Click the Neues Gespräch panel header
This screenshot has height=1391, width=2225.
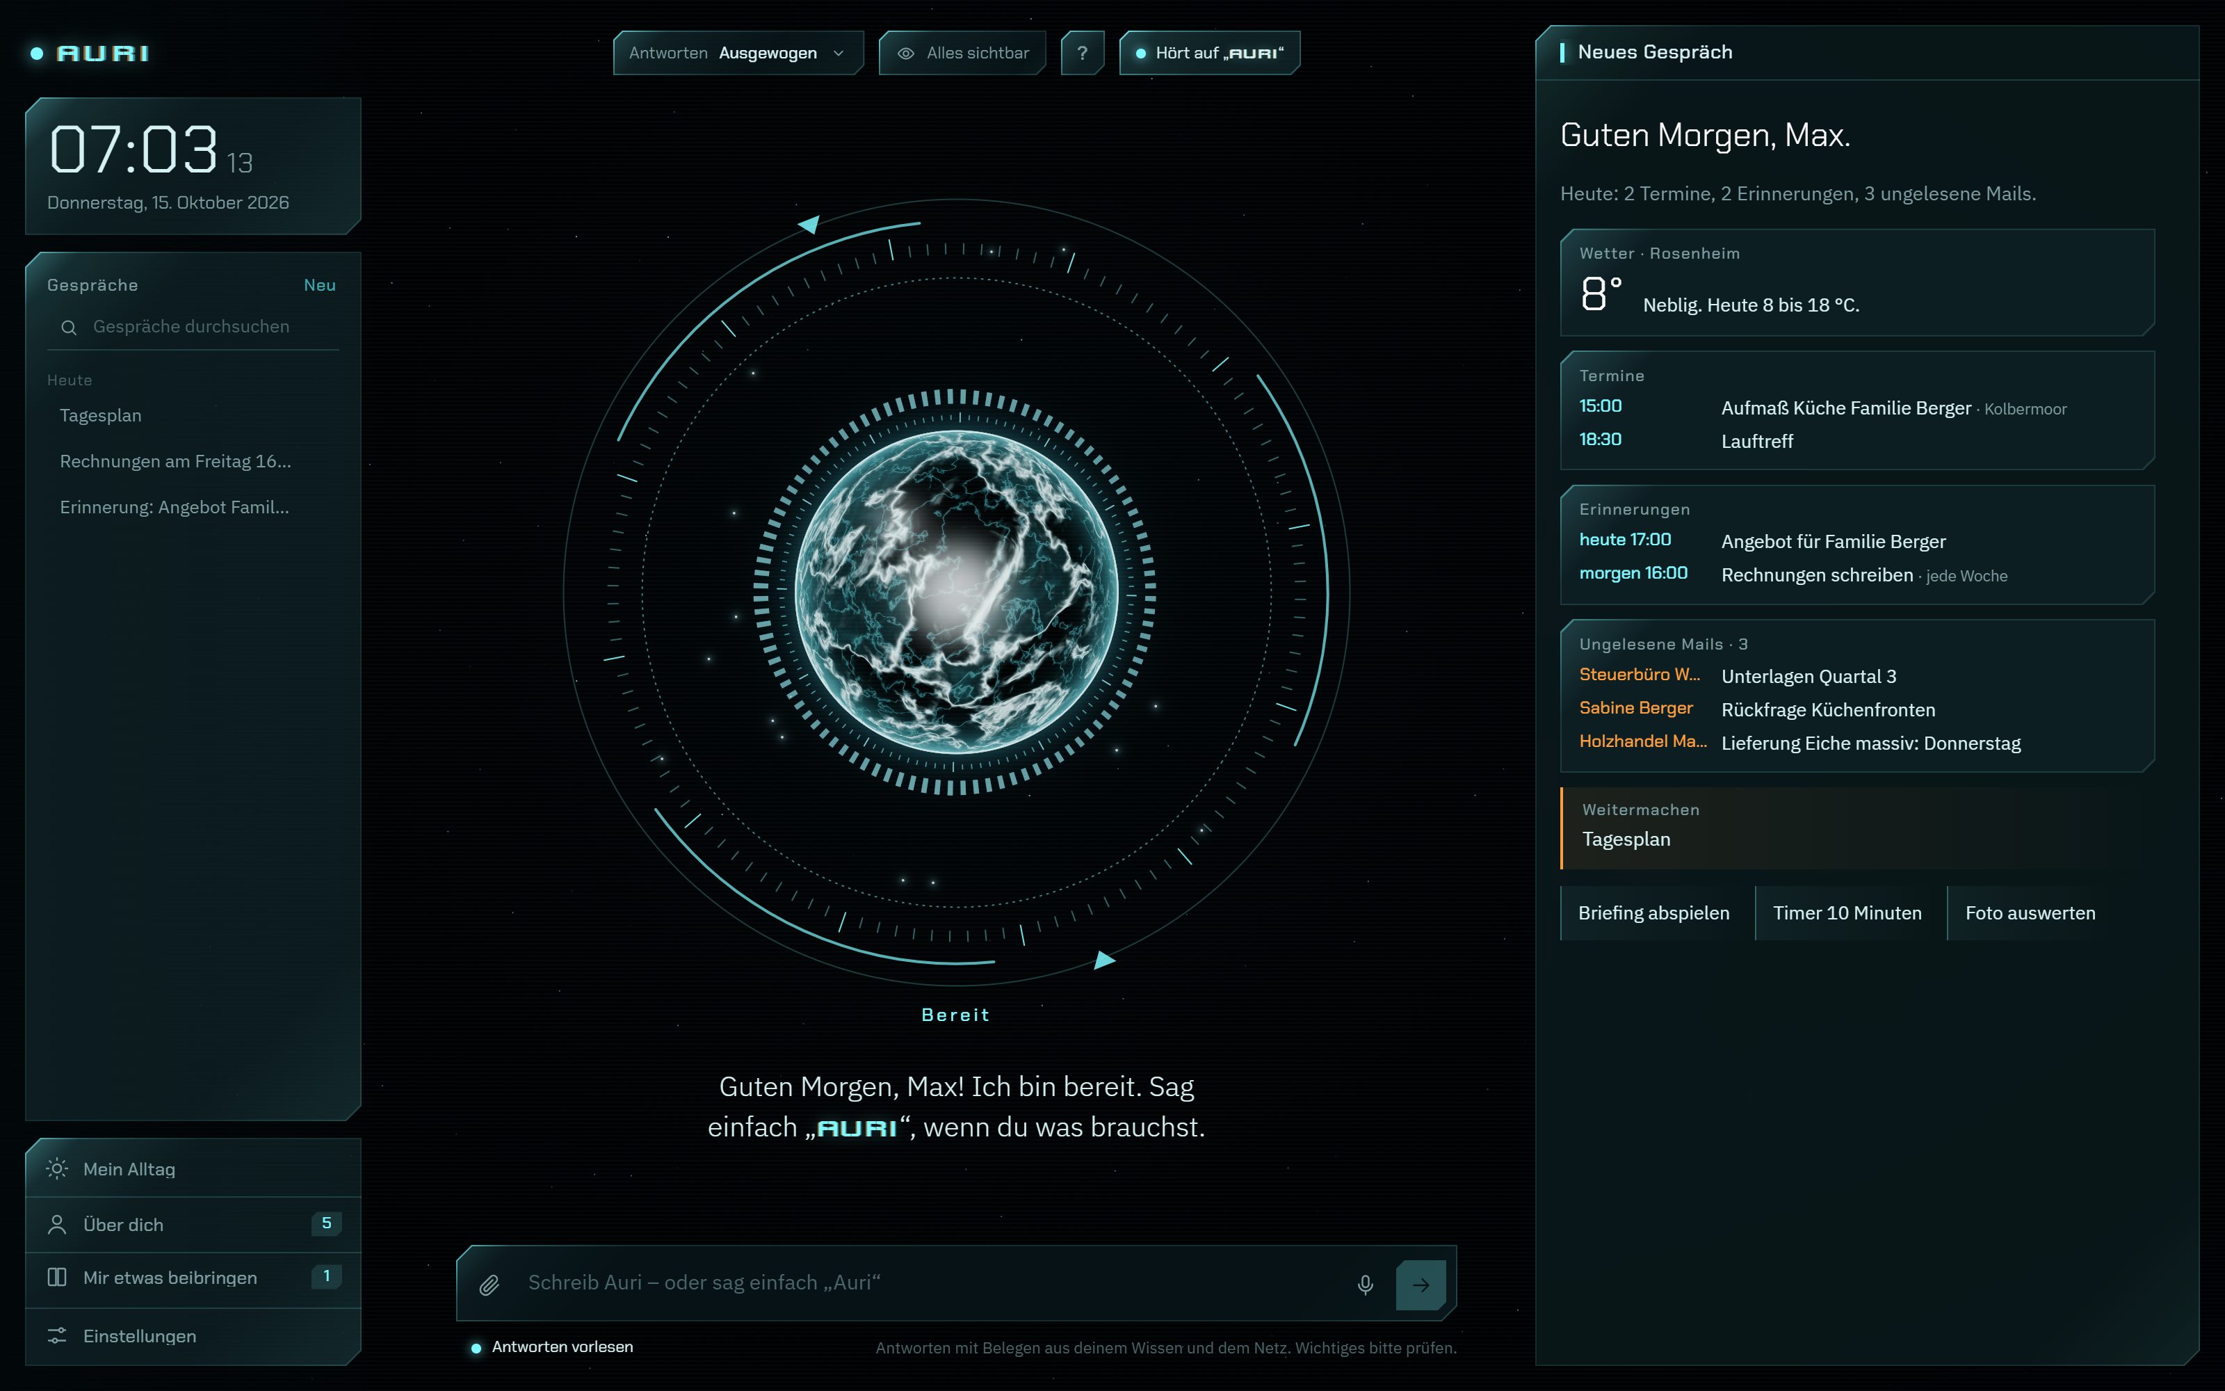[1866, 52]
